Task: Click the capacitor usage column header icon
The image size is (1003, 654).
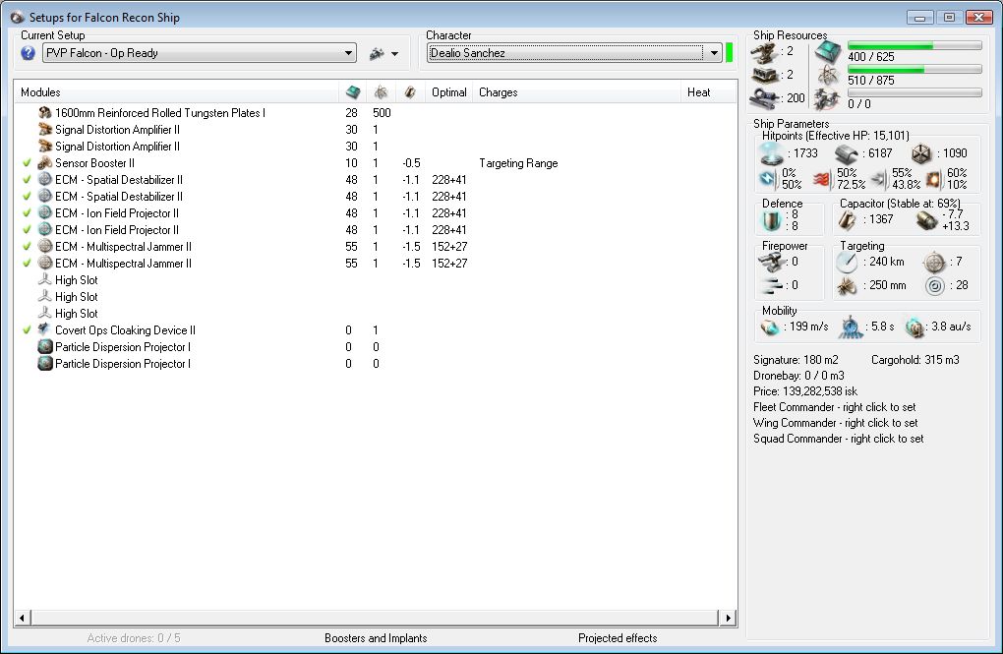Action: point(410,92)
